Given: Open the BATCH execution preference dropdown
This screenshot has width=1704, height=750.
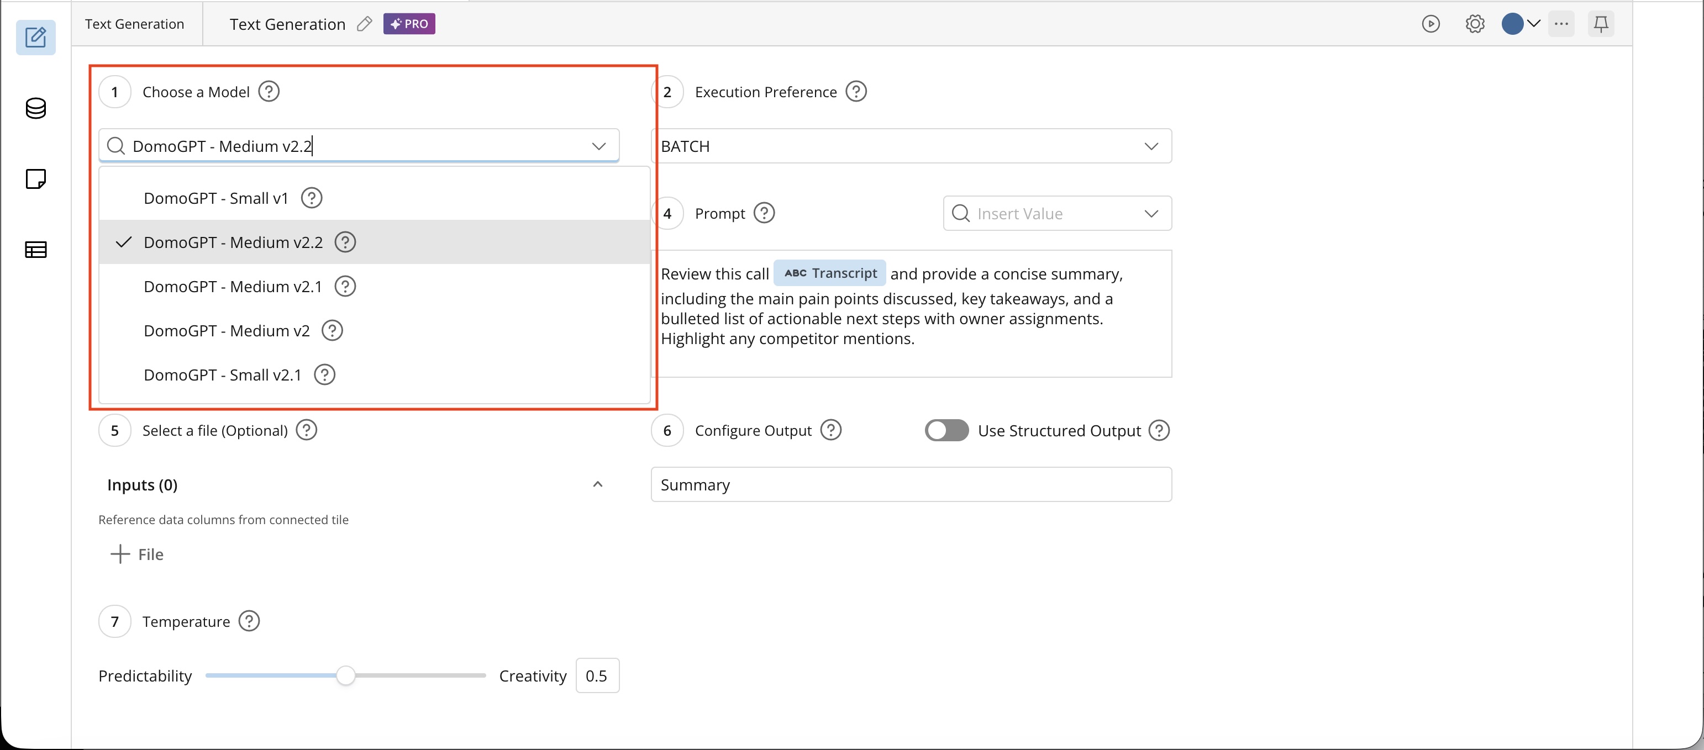Looking at the screenshot, I should click(x=912, y=145).
